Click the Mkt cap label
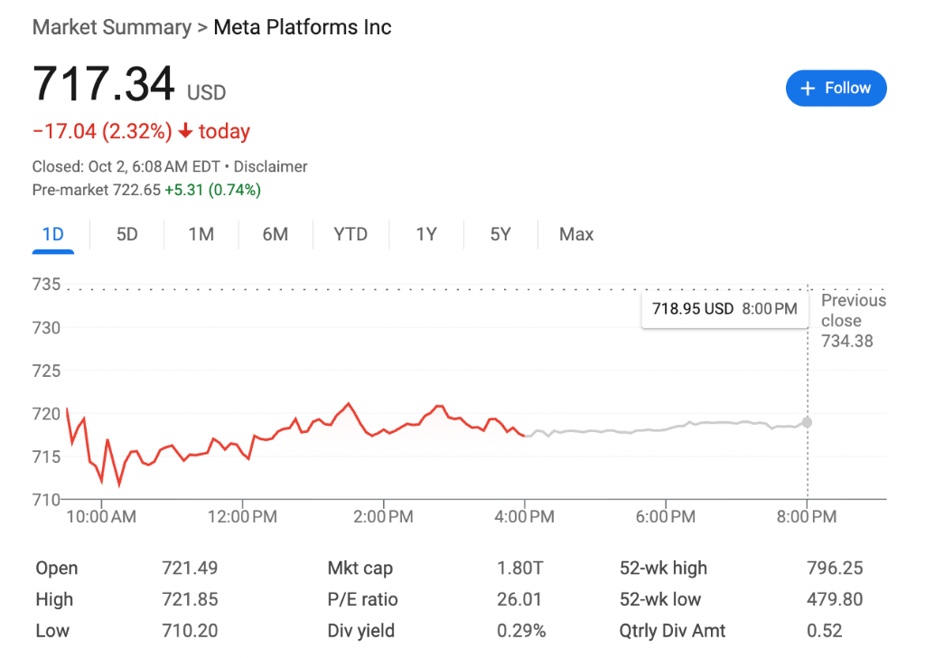This screenshot has width=925, height=658. tap(360, 569)
